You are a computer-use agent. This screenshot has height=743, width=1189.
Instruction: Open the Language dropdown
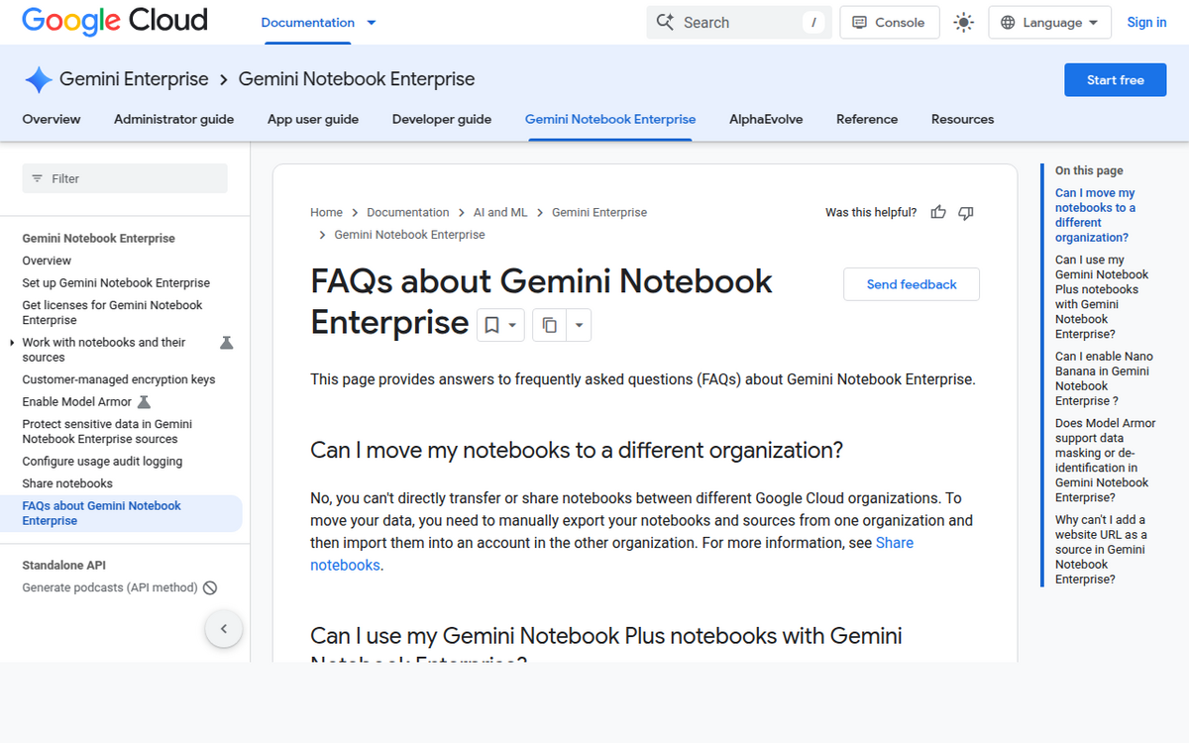click(x=1050, y=23)
